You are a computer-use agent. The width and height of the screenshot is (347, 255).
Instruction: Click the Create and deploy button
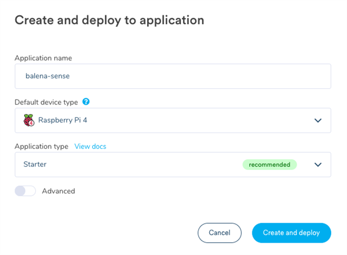[x=291, y=233]
